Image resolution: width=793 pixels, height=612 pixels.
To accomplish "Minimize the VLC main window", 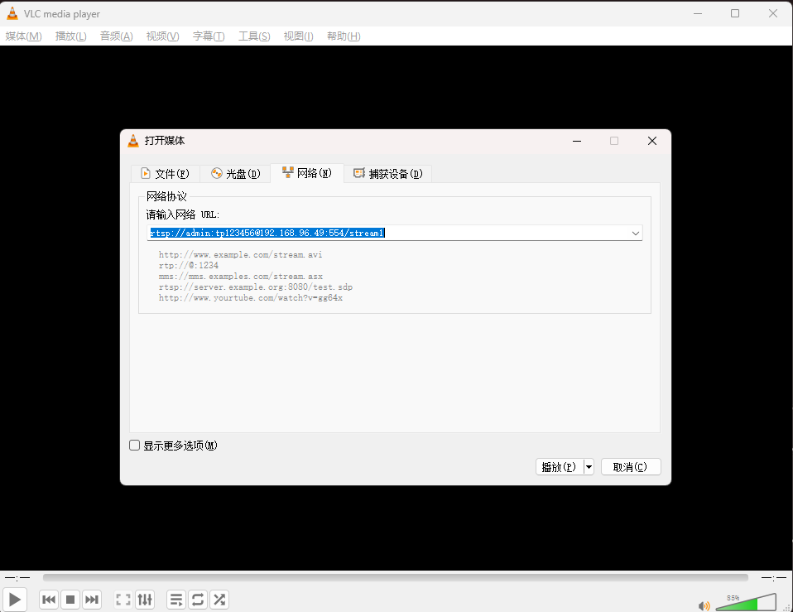I will click(x=698, y=13).
